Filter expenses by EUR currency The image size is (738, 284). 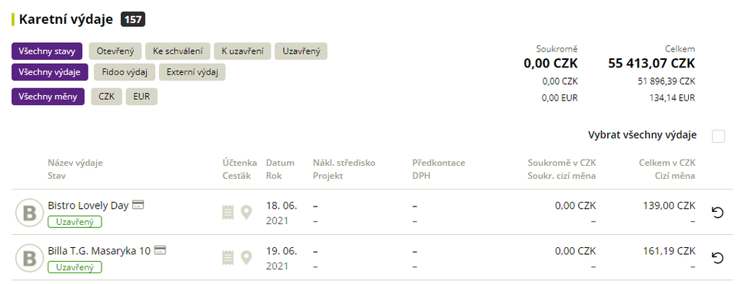(141, 97)
